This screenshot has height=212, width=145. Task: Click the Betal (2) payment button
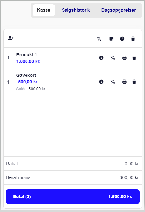[x=73, y=197]
